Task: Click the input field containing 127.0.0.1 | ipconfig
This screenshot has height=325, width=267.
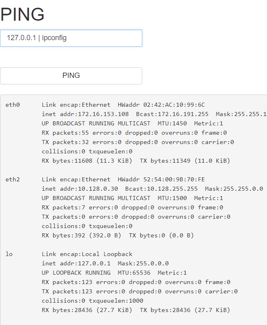Action: pos(71,38)
